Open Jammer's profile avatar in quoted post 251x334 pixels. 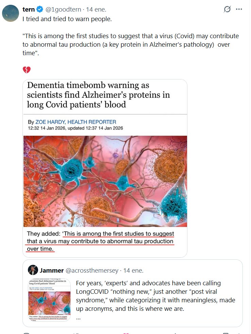click(33, 270)
